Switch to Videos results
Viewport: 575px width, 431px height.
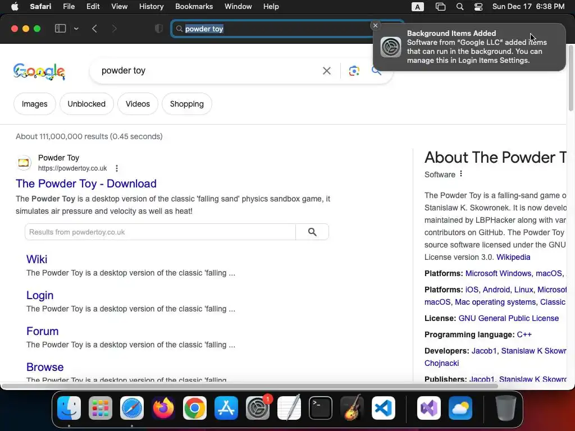point(138,104)
